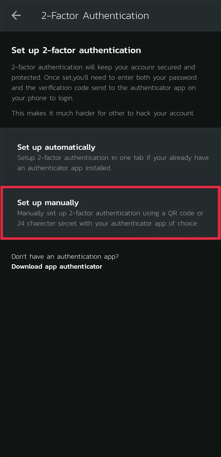Tap the Set up manually bold title

[48, 202]
